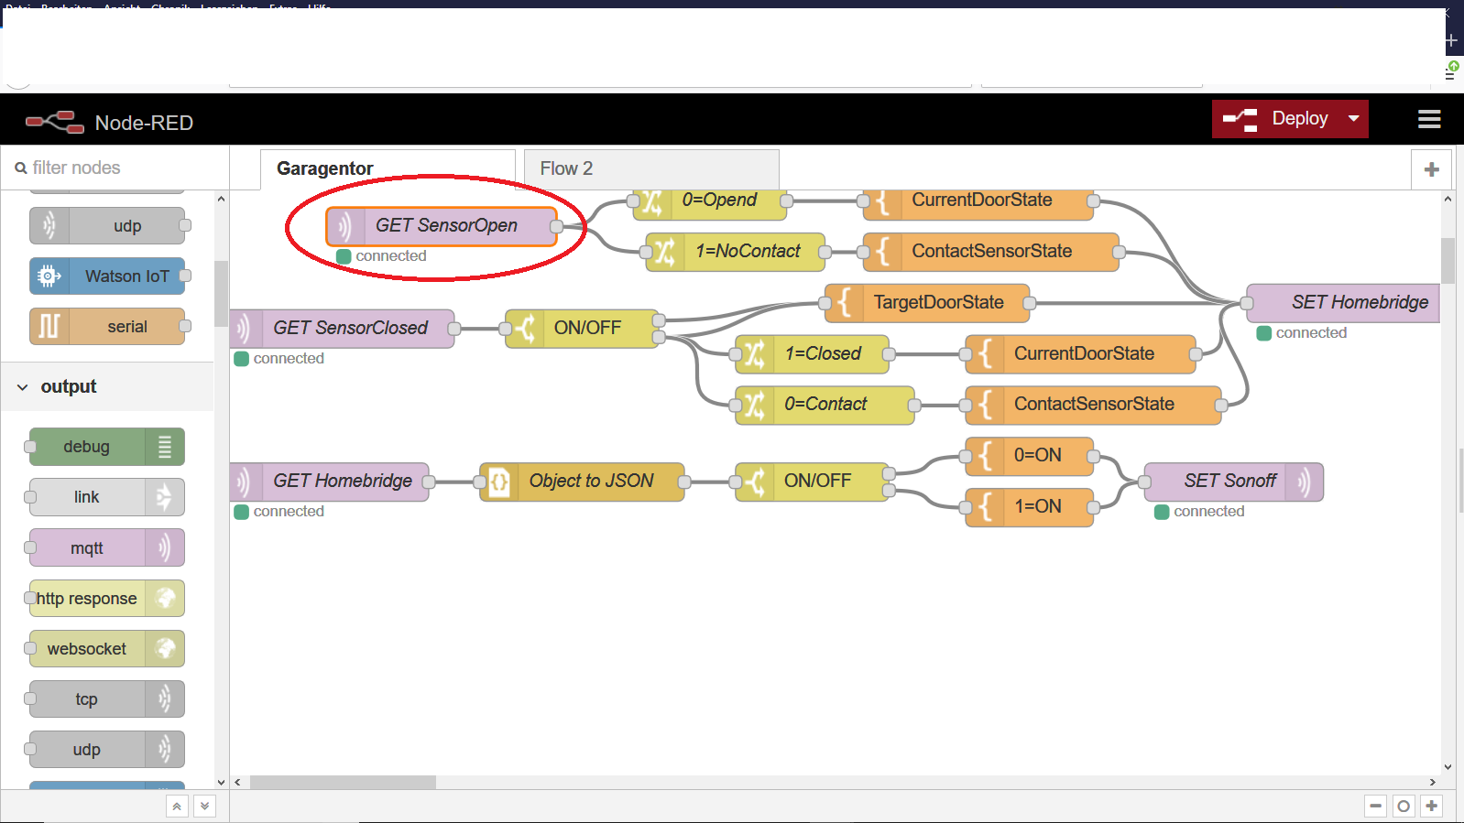Collapse the output palette category
The width and height of the screenshot is (1464, 823).
pos(23,387)
